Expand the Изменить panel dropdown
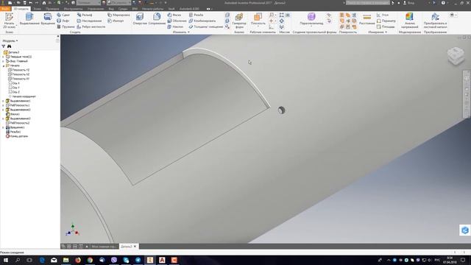Image resolution: width=471 pixels, height=265 pixels. 181,32
